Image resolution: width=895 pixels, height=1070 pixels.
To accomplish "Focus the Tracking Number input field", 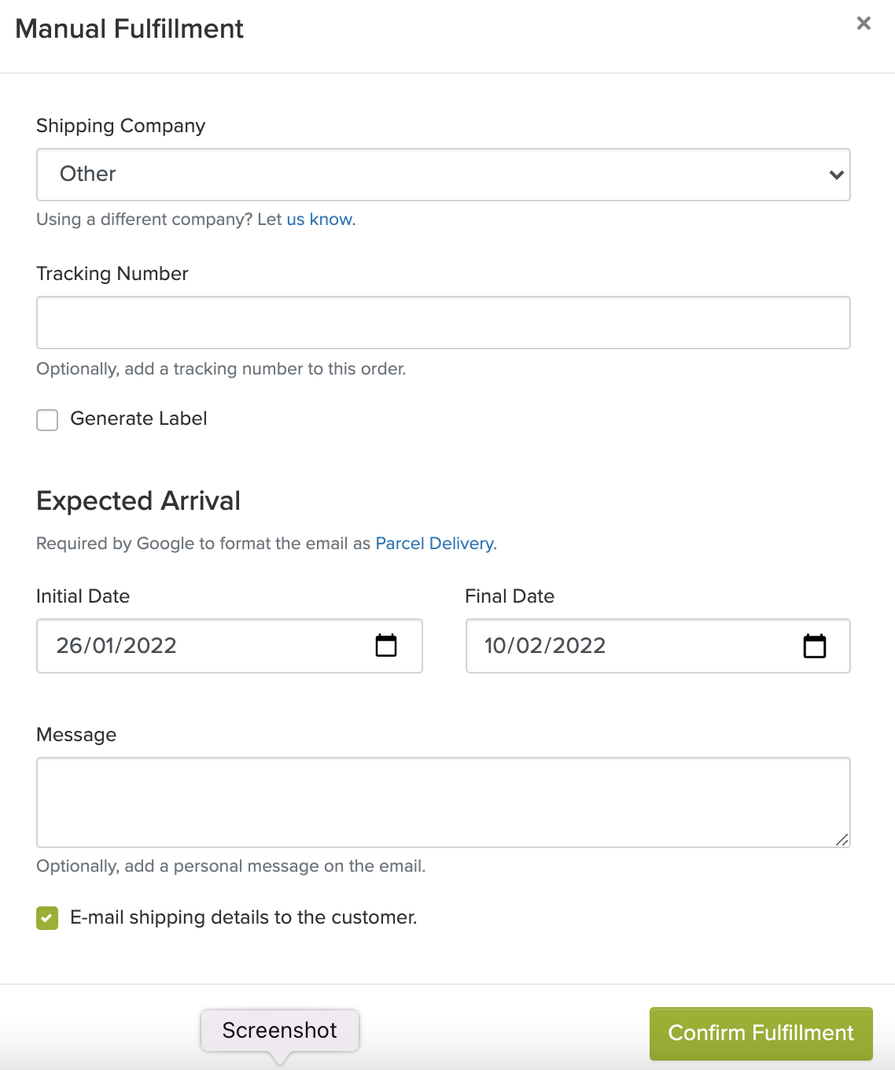I will (x=444, y=323).
